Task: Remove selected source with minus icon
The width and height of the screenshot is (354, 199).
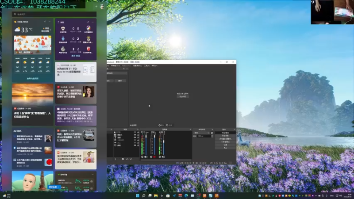Action: tap(119, 159)
